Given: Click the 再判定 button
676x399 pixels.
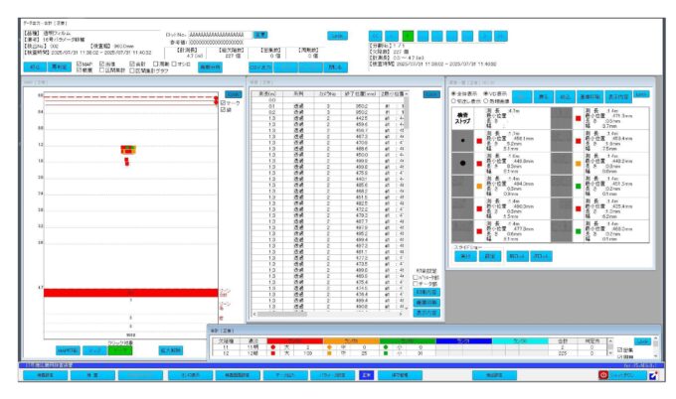Looking at the screenshot, I should [x=54, y=66].
